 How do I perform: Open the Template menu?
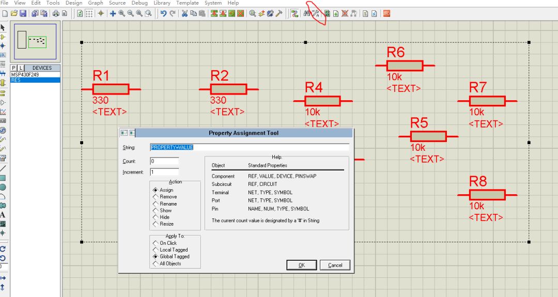pos(188,3)
